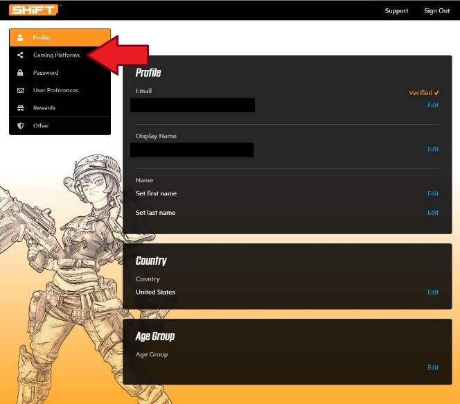Select User Preferences menu item
460x404 pixels.
click(x=60, y=90)
